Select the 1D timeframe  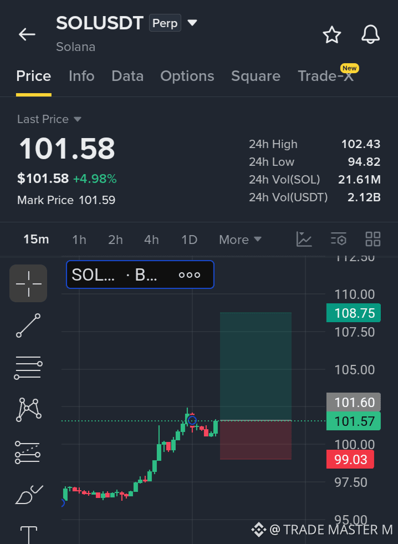coord(189,240)
